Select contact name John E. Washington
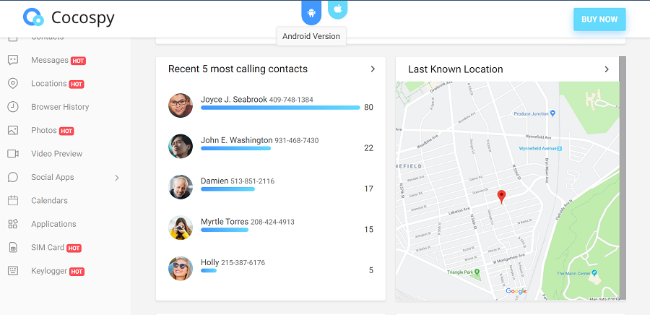This screenshot has height=315, width=650. pos(237,140)
